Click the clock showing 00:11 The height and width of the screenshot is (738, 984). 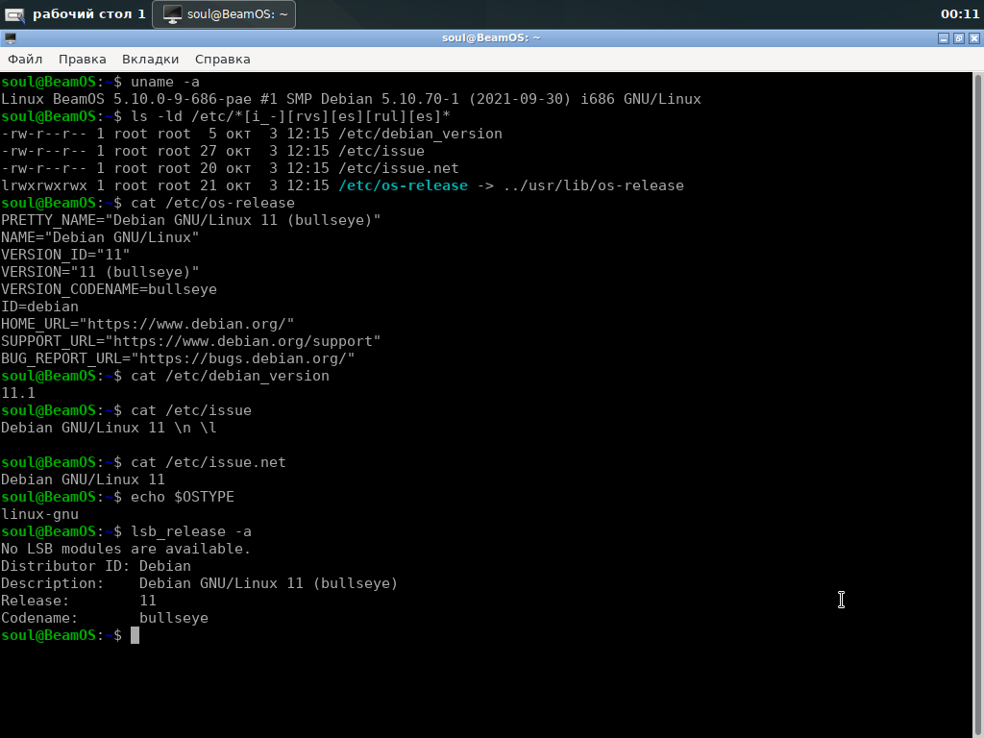pyautogui.click(x=960, y=13)
